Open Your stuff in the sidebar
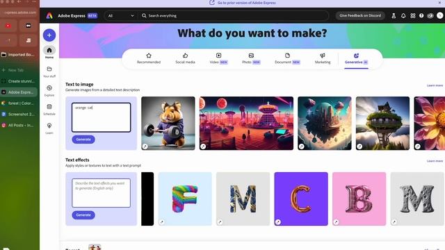This screenshot has height=250, width=445. [x=49, y=72]
